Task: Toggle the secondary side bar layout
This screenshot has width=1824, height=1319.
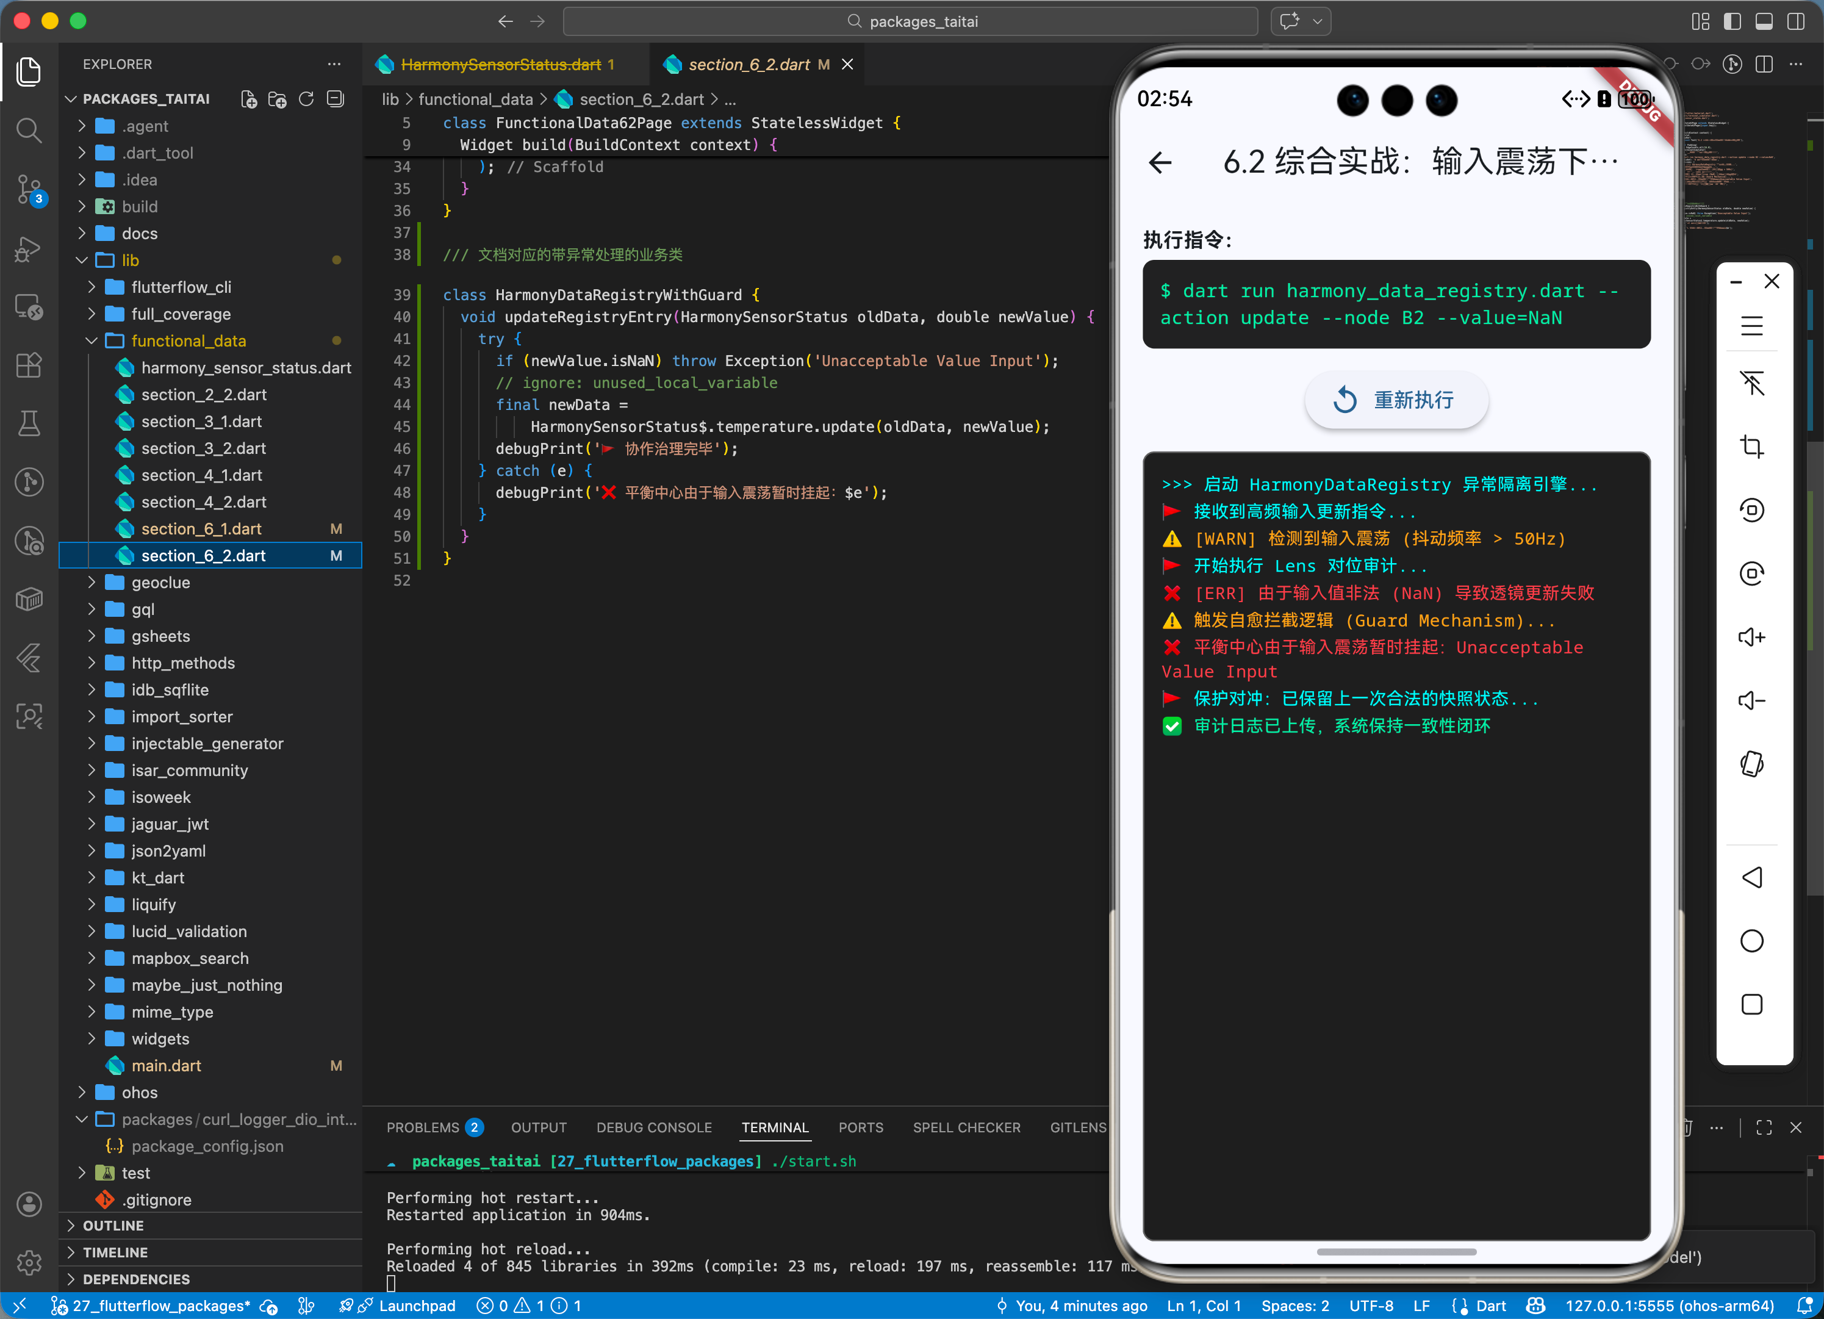Action: coord(1795,22)
